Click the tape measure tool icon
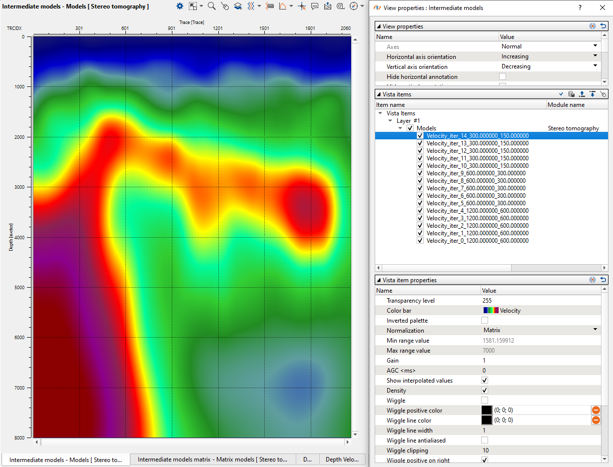Screen dimensions: 613x467 click(340, 6)
